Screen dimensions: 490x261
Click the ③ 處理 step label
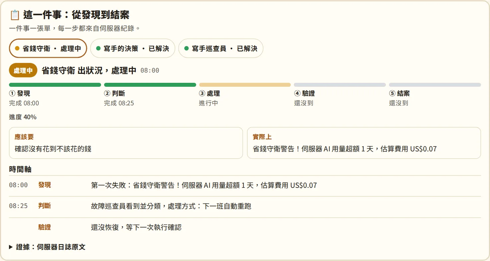[209, 93]
